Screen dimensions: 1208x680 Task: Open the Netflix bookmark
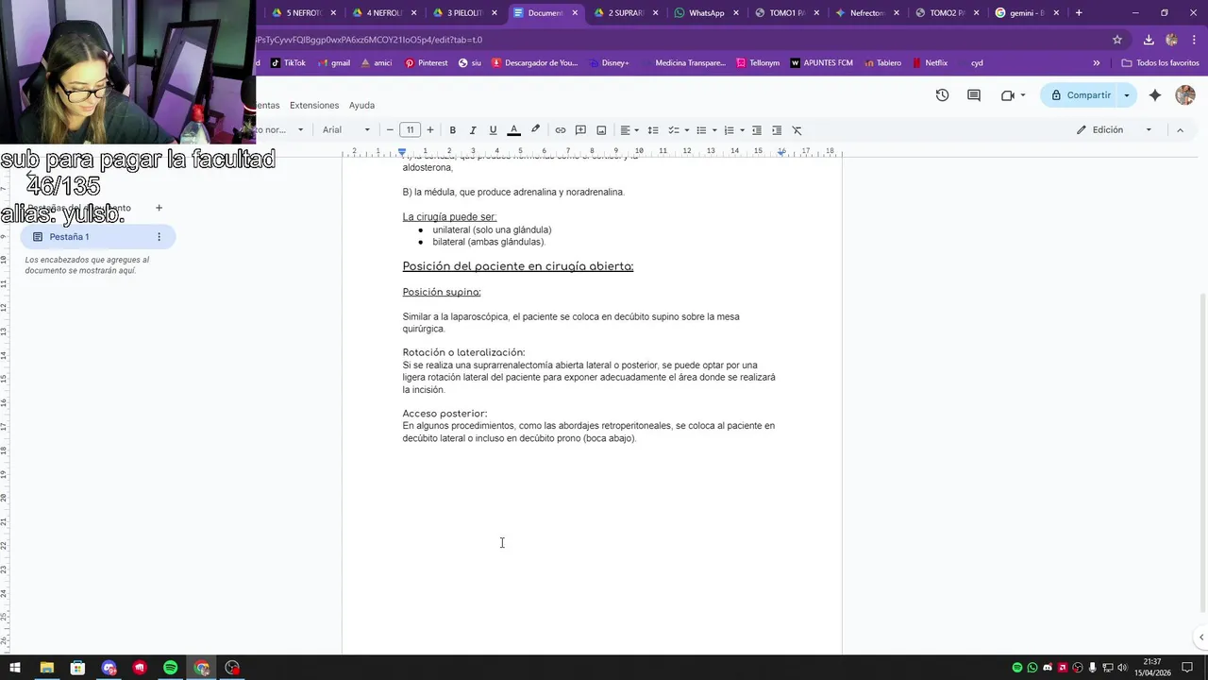tap(930, 63)
